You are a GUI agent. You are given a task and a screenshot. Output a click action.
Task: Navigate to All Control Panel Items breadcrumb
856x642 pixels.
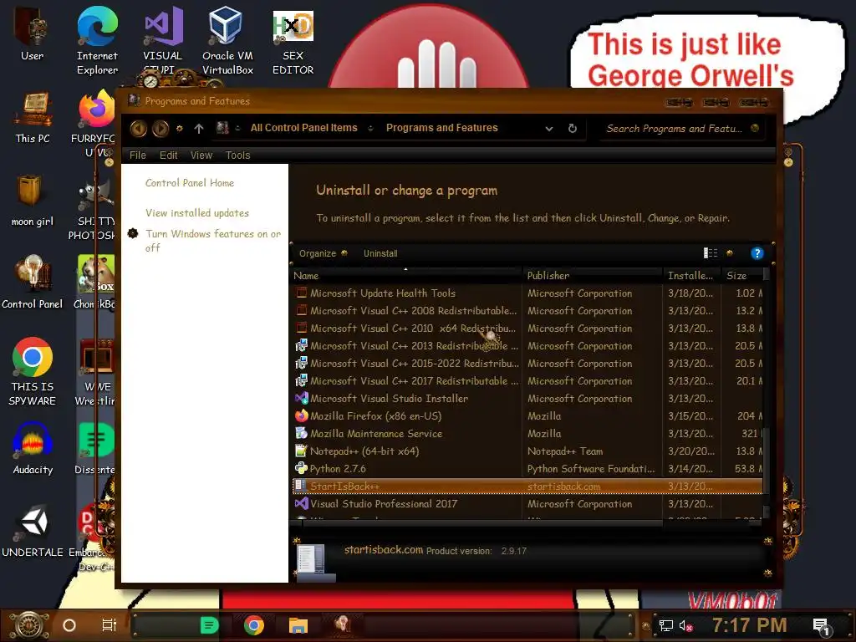[303, 128]
